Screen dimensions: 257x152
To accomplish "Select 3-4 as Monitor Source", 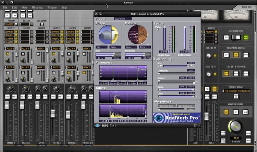I will 245,112.
